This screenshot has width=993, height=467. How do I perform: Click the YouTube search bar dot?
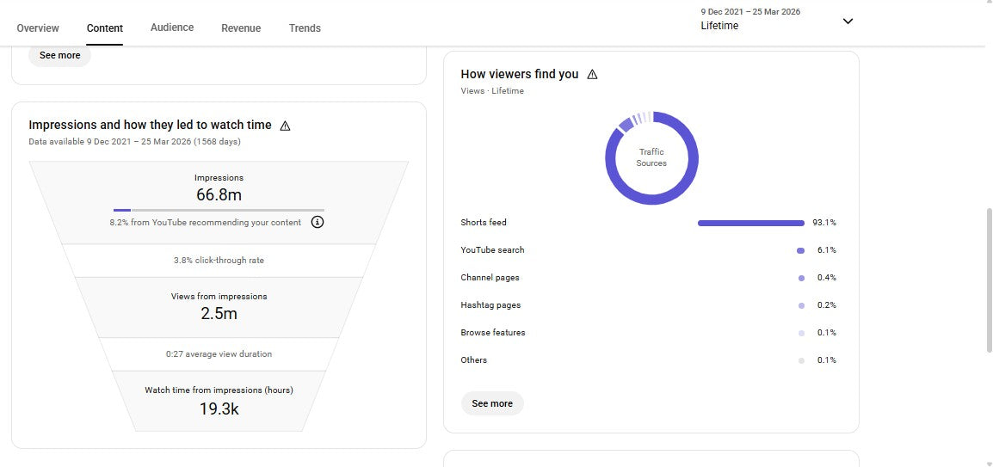(x=801, y=250)
